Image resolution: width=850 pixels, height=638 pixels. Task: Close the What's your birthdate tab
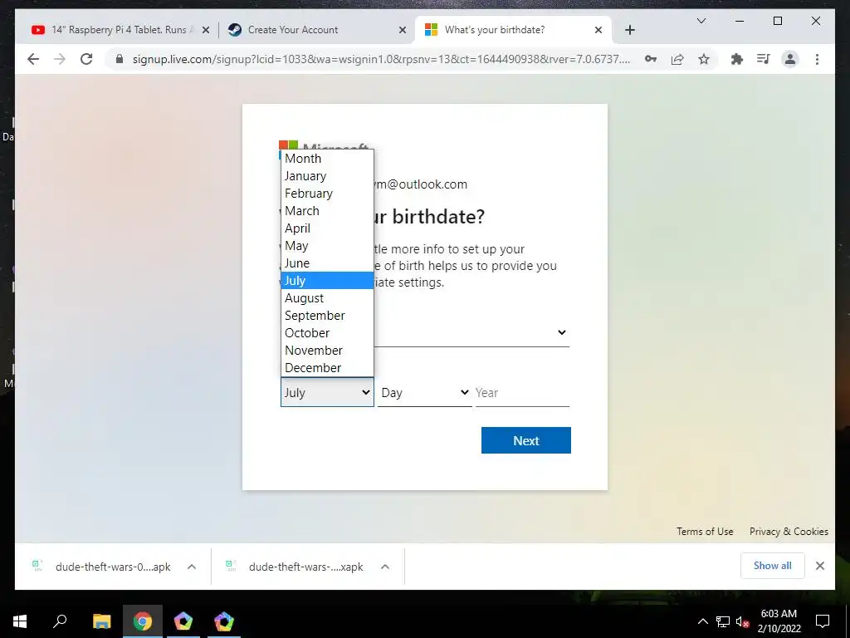pos(598,31)
